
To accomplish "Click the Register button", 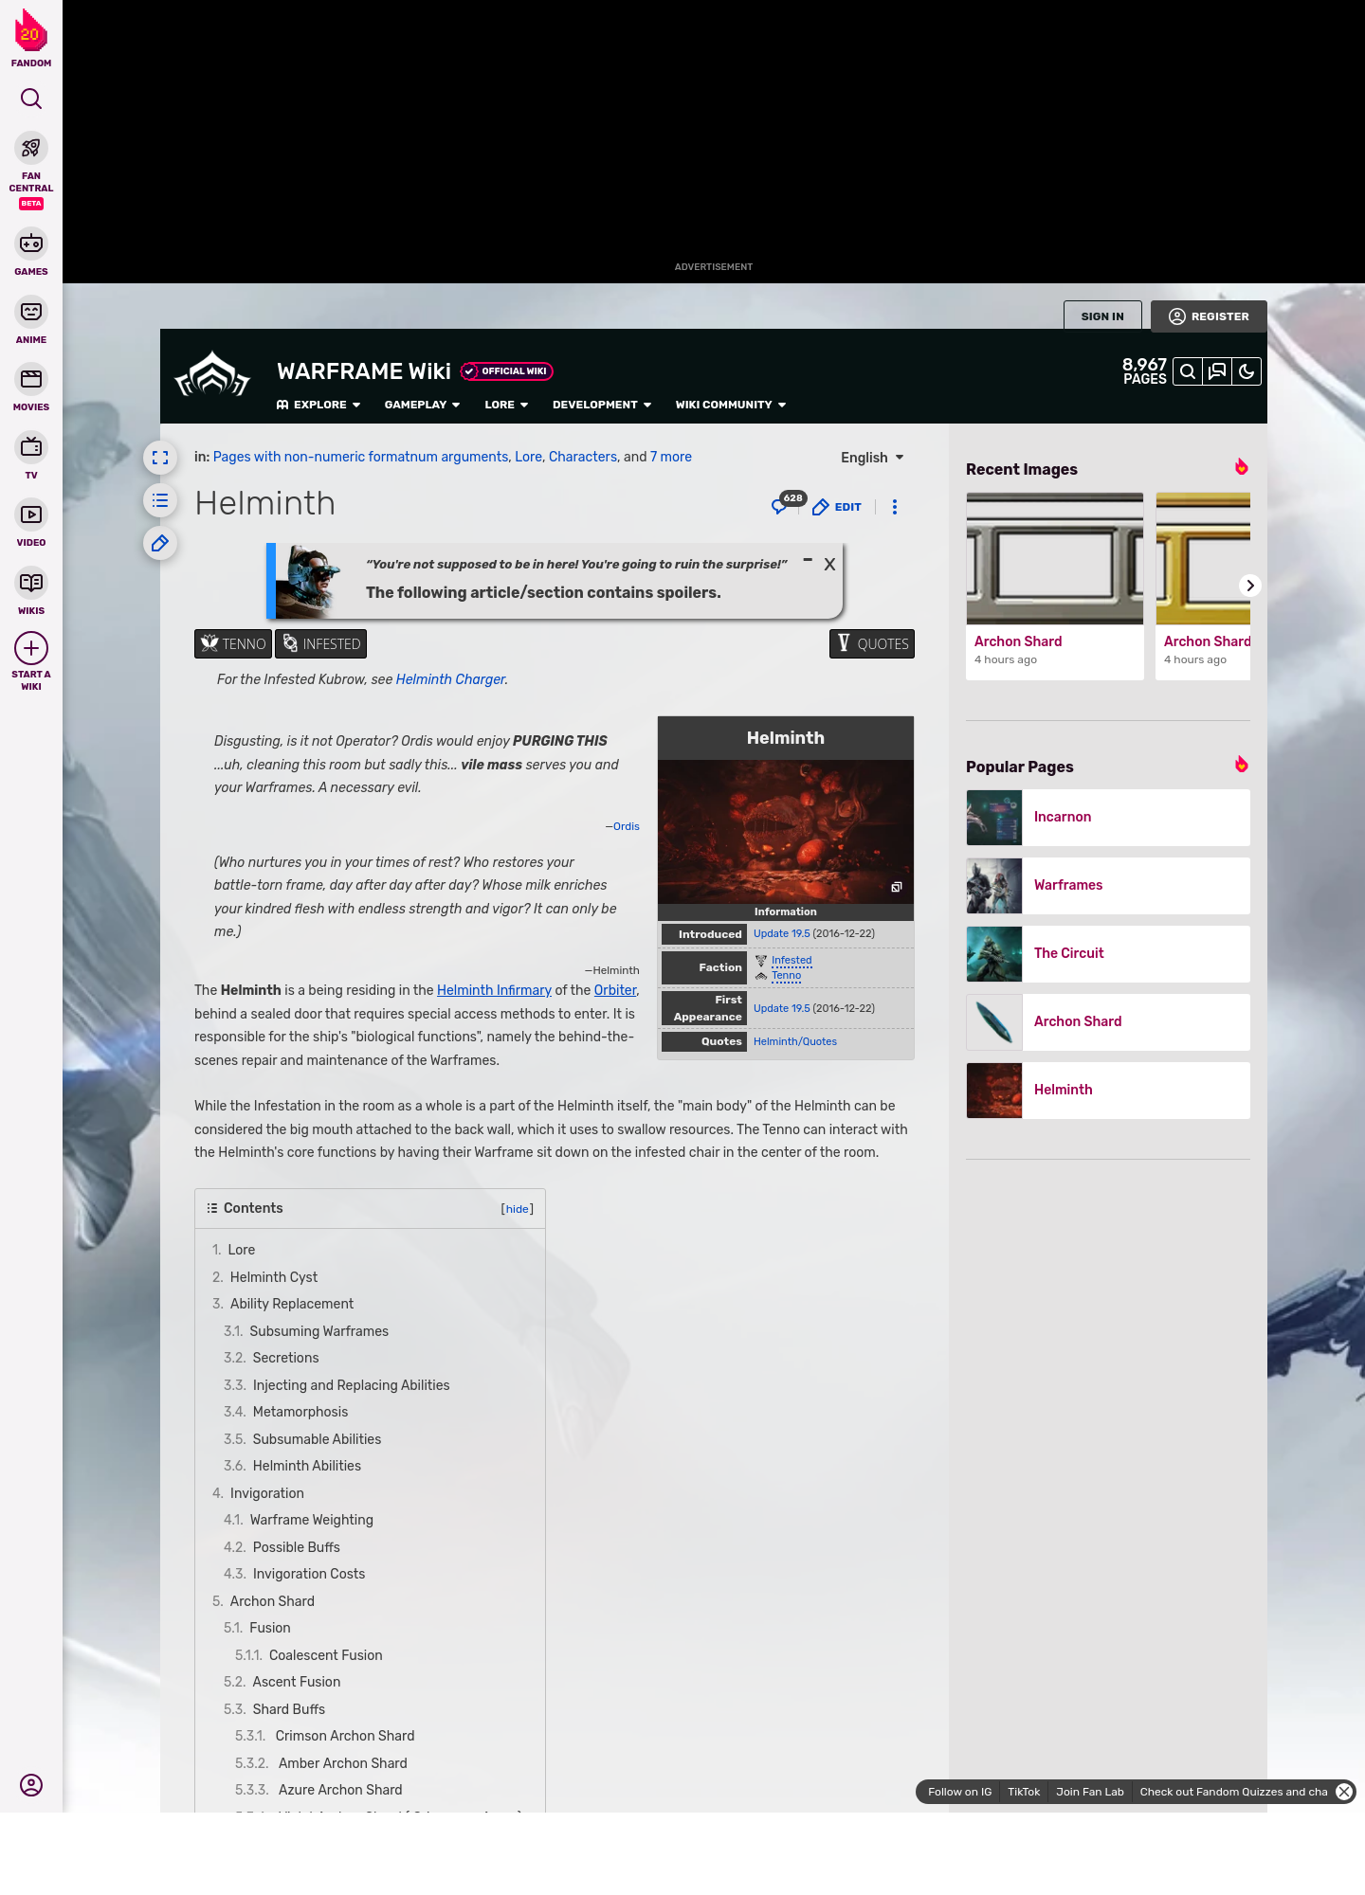I will 1209,316.
